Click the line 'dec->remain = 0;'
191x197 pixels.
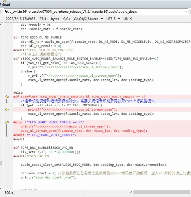[36, 25]
